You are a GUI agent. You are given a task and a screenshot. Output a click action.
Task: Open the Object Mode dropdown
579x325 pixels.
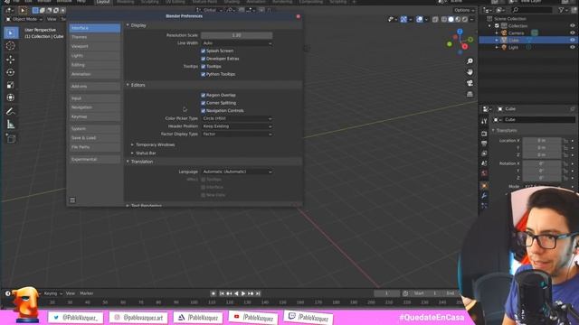pyautogui.click(x=24, y=19)
